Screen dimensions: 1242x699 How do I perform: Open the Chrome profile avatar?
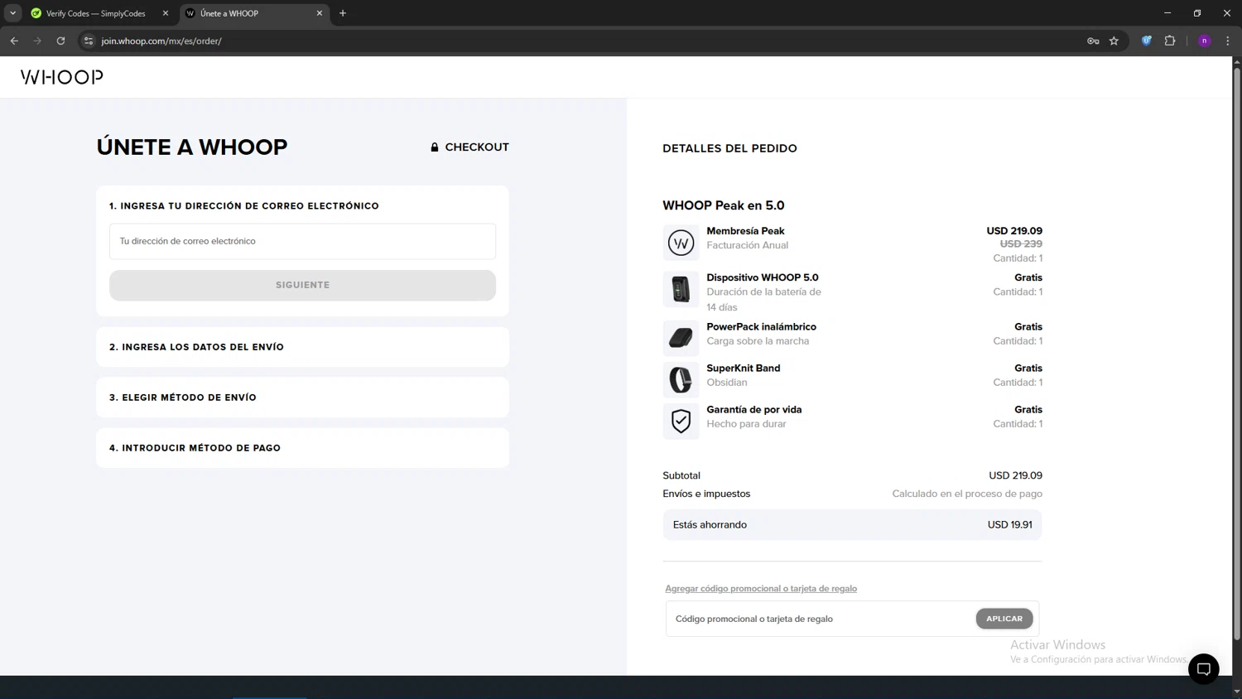[x=1205, y=41]
